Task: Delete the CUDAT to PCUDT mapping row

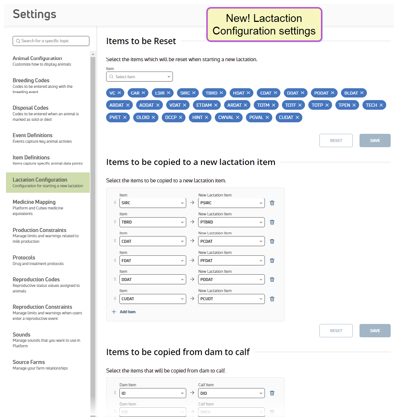Action: point(272,299)
